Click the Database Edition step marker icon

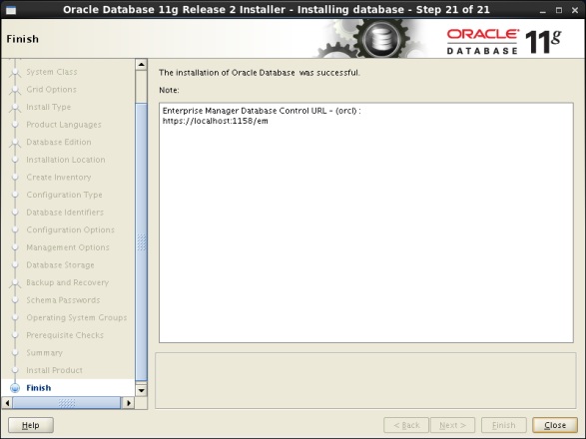(x=15, y=143)
